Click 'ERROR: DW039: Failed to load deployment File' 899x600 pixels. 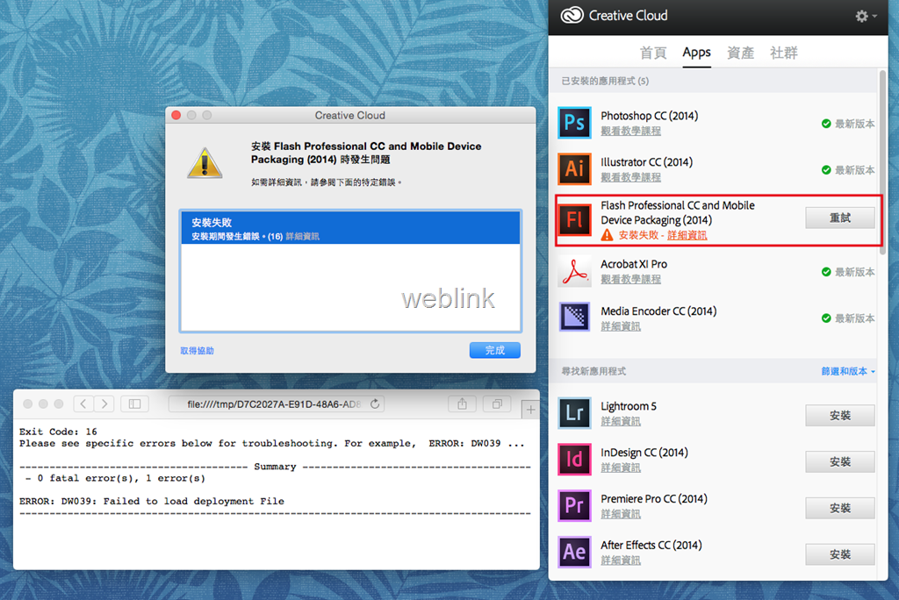pos(151,502)
